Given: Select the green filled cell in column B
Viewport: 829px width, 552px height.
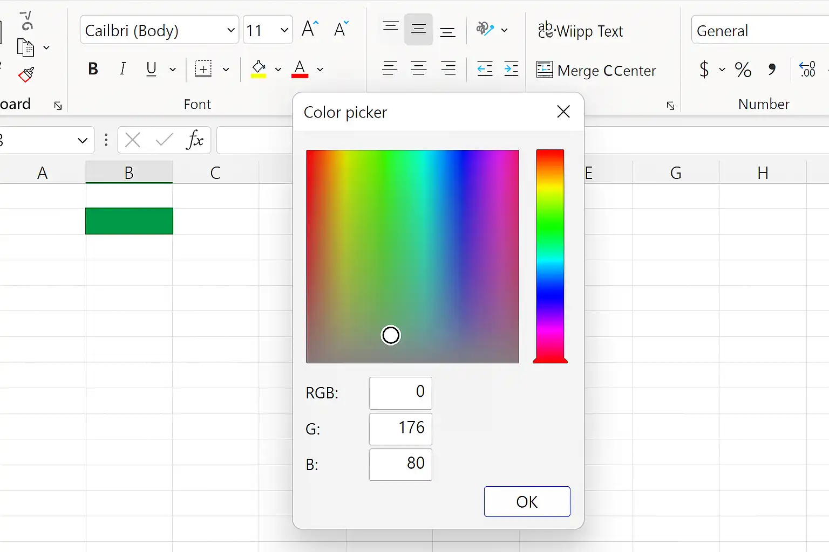Looking at the screenshot, I should pos(129,221).
